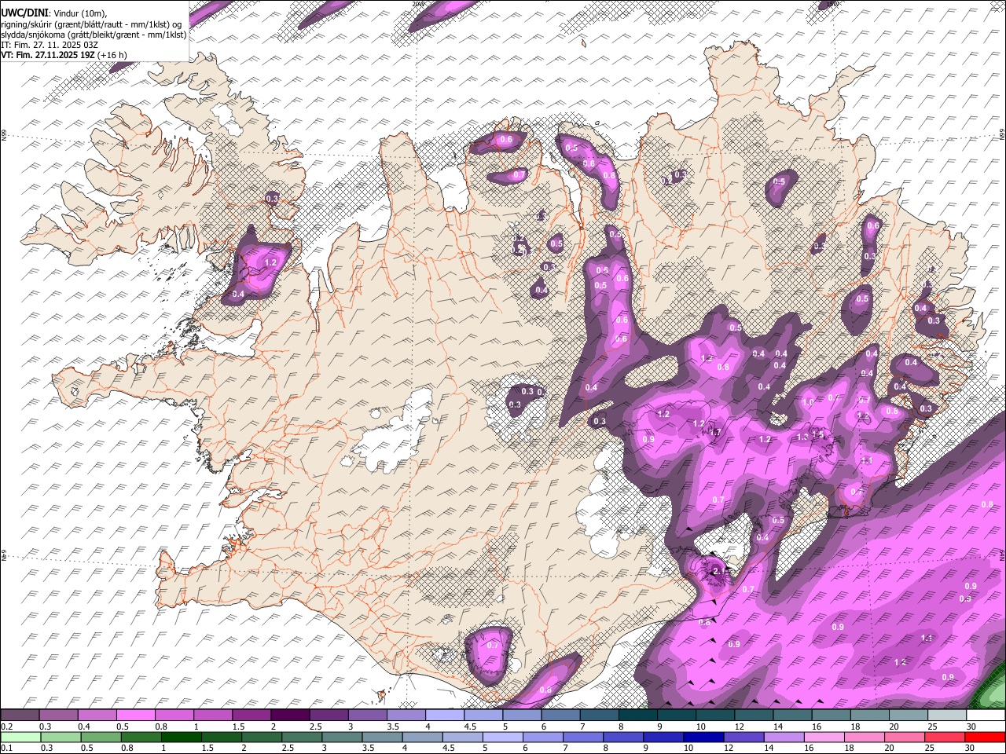Select the 'rigning/skúrir' legend description line
Image resolution: width=1006 pixels, height=754 pixels.
pyautogui.click(x=91, y=24)
